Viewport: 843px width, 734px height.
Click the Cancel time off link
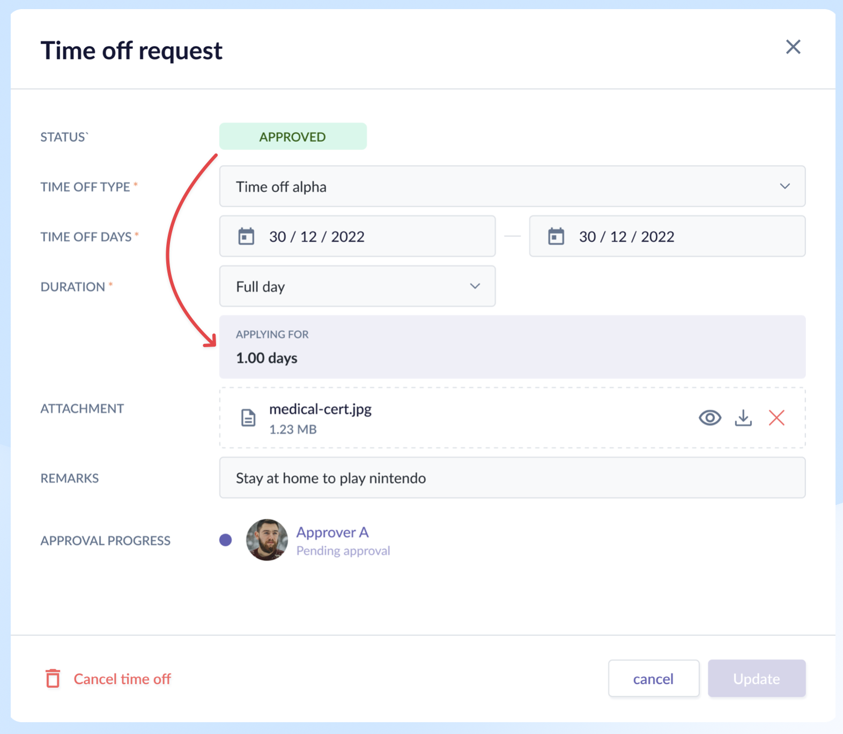122,679
